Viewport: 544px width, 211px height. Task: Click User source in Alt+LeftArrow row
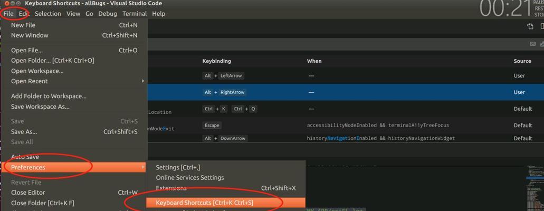[519, 75]
